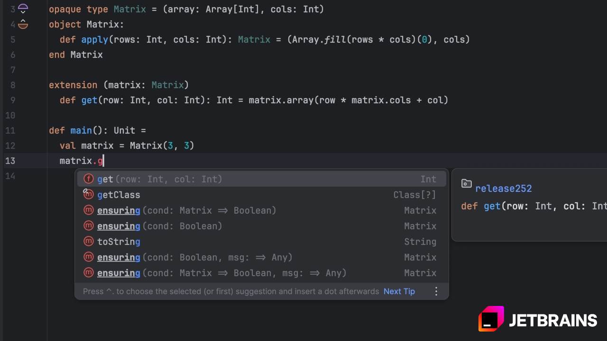Open the three-dot popup options menu
This screenshot has width=607, height=341.
pyautogui.click(x=436, y=291)
